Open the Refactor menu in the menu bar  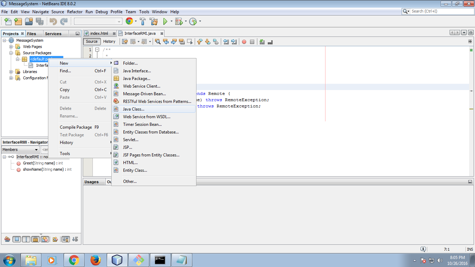[x=75, y=11]
